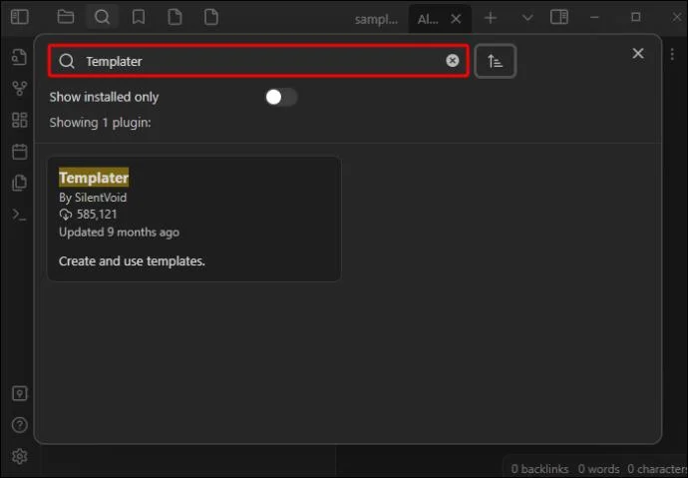Click the 'Show installed only' label

click(104, 97)
